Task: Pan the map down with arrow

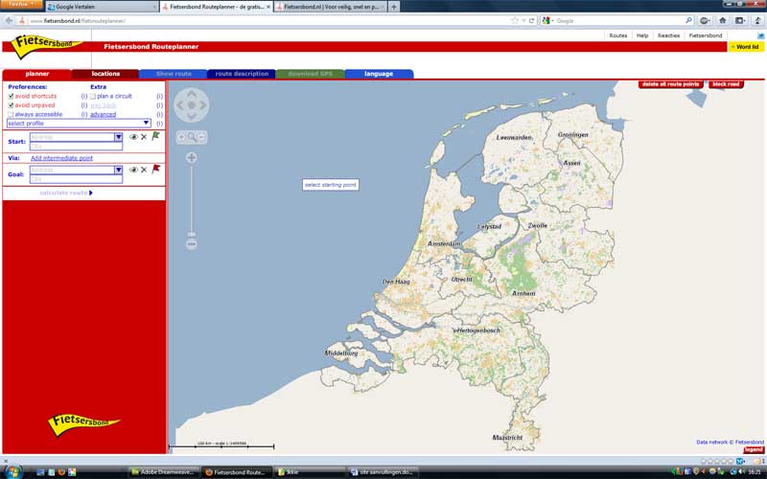Action: pyautogui.click(x=191, y=116)
